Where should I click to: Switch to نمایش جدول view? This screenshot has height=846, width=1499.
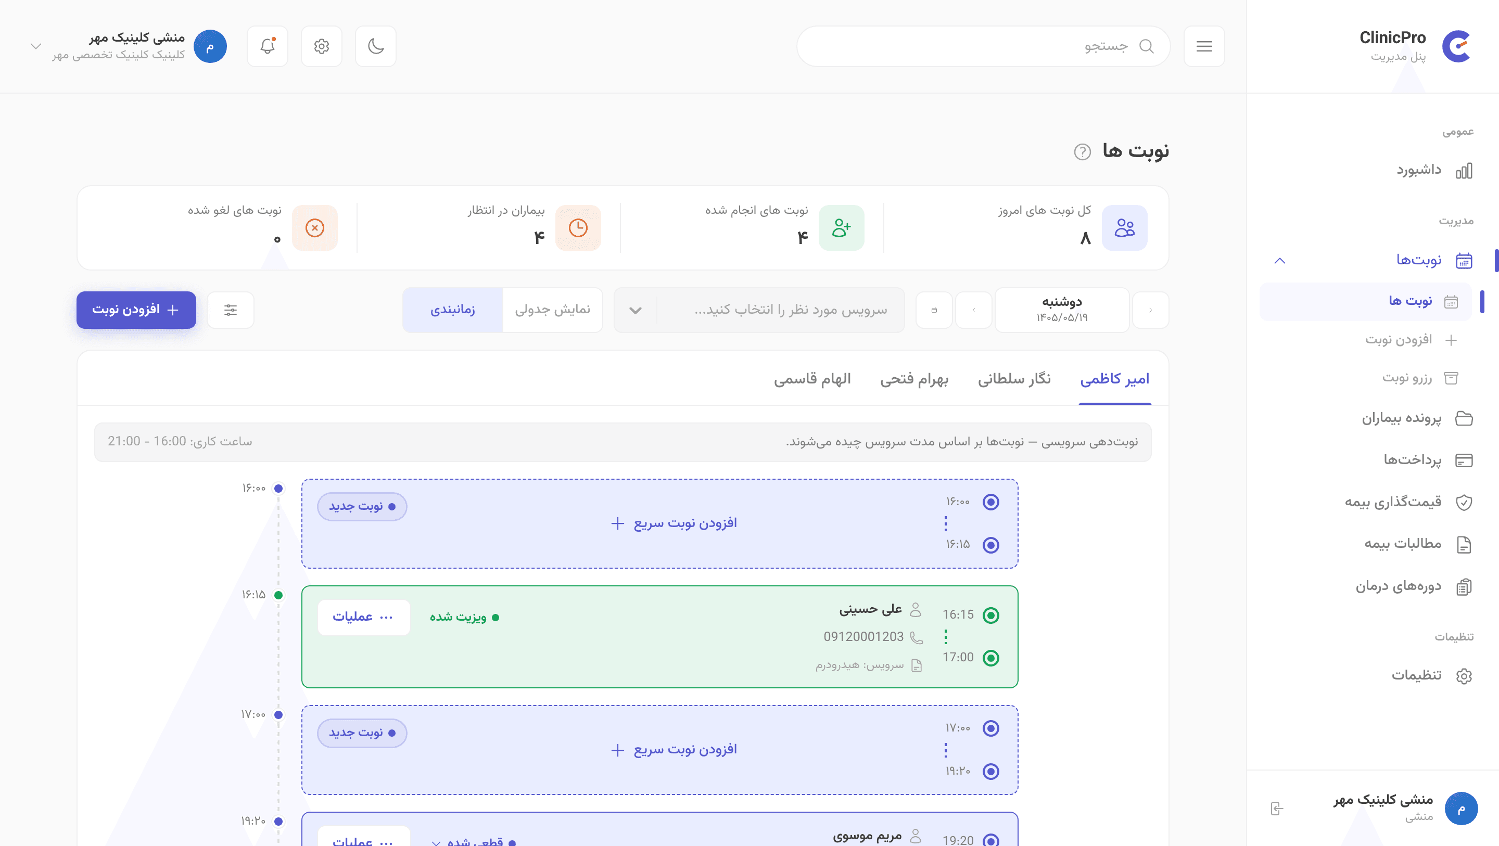coord(553,310)
